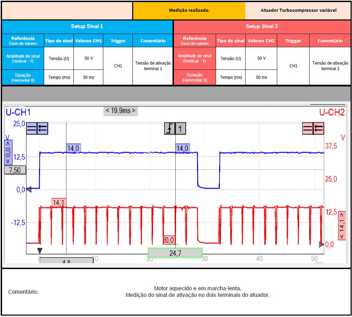
Task: Click the Setup Sinal 1 header
Action: [x=87, y=26]
